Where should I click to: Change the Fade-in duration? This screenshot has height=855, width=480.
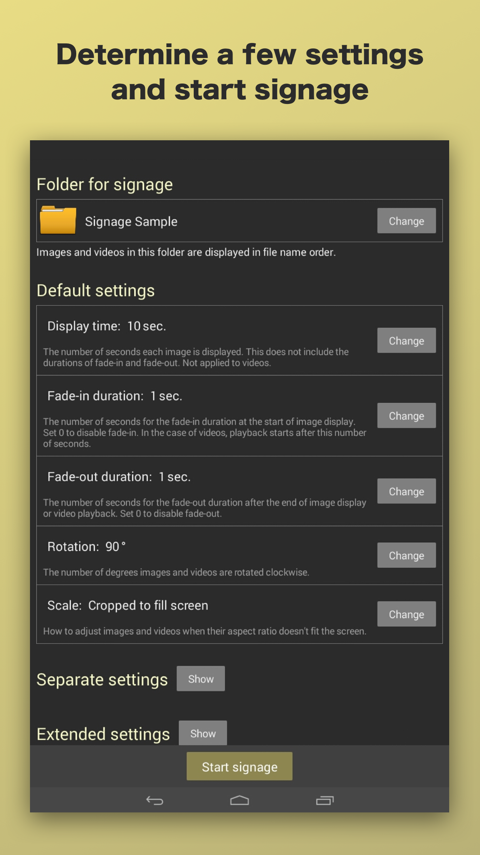click(x=406, y=416)
